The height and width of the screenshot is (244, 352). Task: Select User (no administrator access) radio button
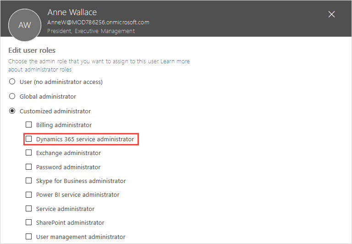click(12, 82)
